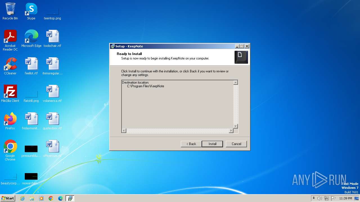
Task: Launch Skype from the desktop
Action: click(31, 11)
